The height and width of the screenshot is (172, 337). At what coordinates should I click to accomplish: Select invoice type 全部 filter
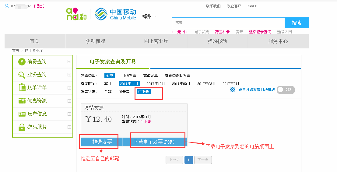click(109, 76)
